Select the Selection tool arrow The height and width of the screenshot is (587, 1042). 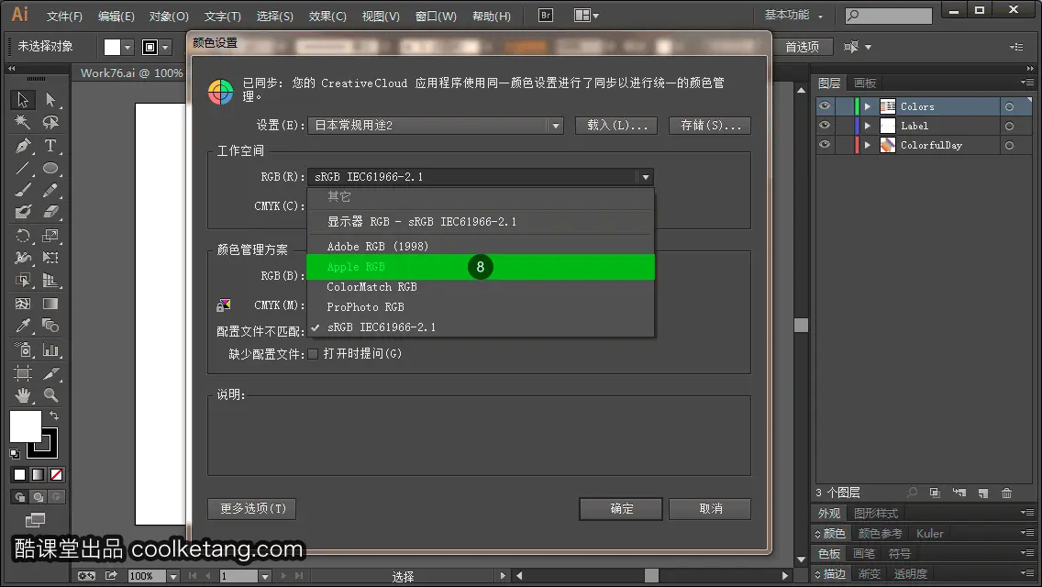click(23, 100)
